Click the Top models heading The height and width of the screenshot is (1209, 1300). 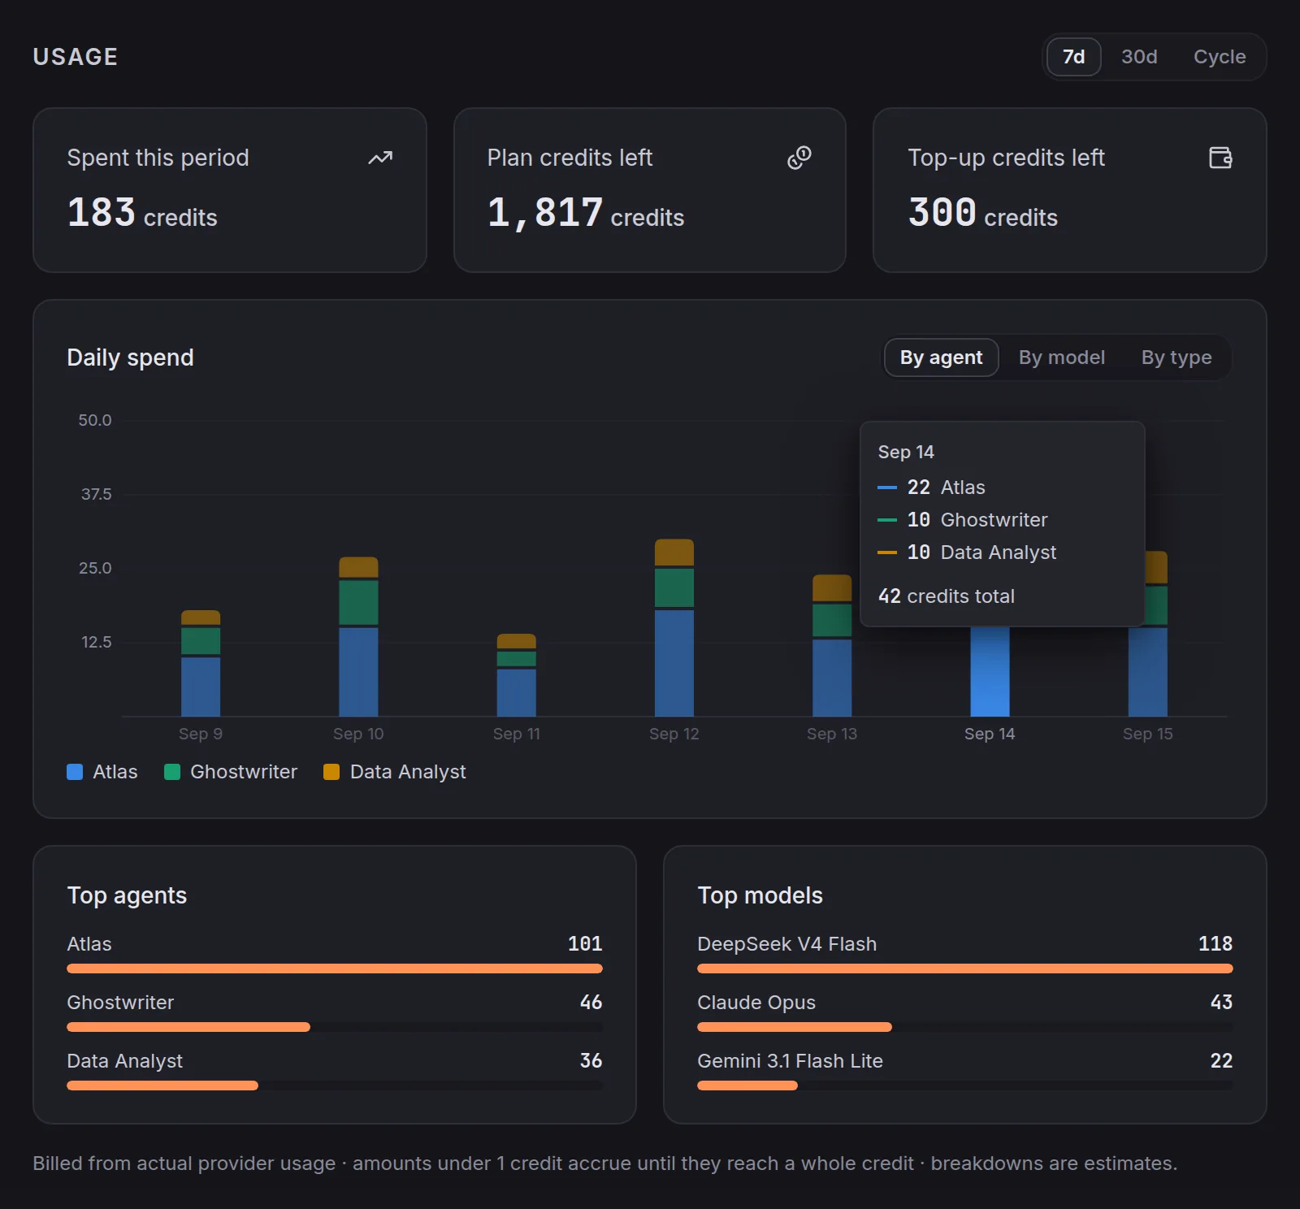pyautogui.click(x=760, y=895)
